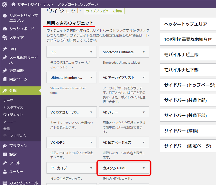Click the media library icon
Viewport: 216px width, 185px height.
5,38
